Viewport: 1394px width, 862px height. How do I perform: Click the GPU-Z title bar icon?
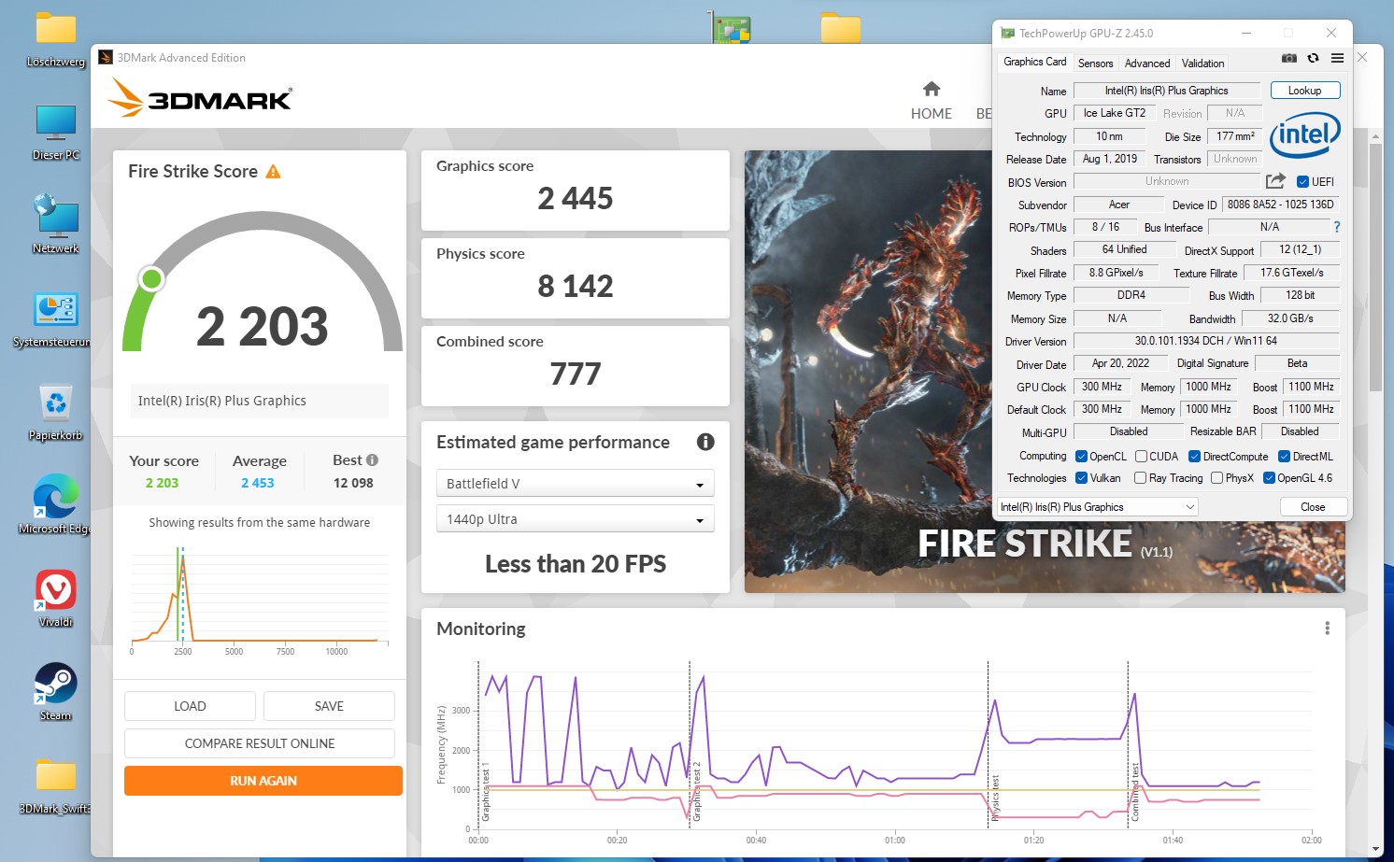(1007, 33)
